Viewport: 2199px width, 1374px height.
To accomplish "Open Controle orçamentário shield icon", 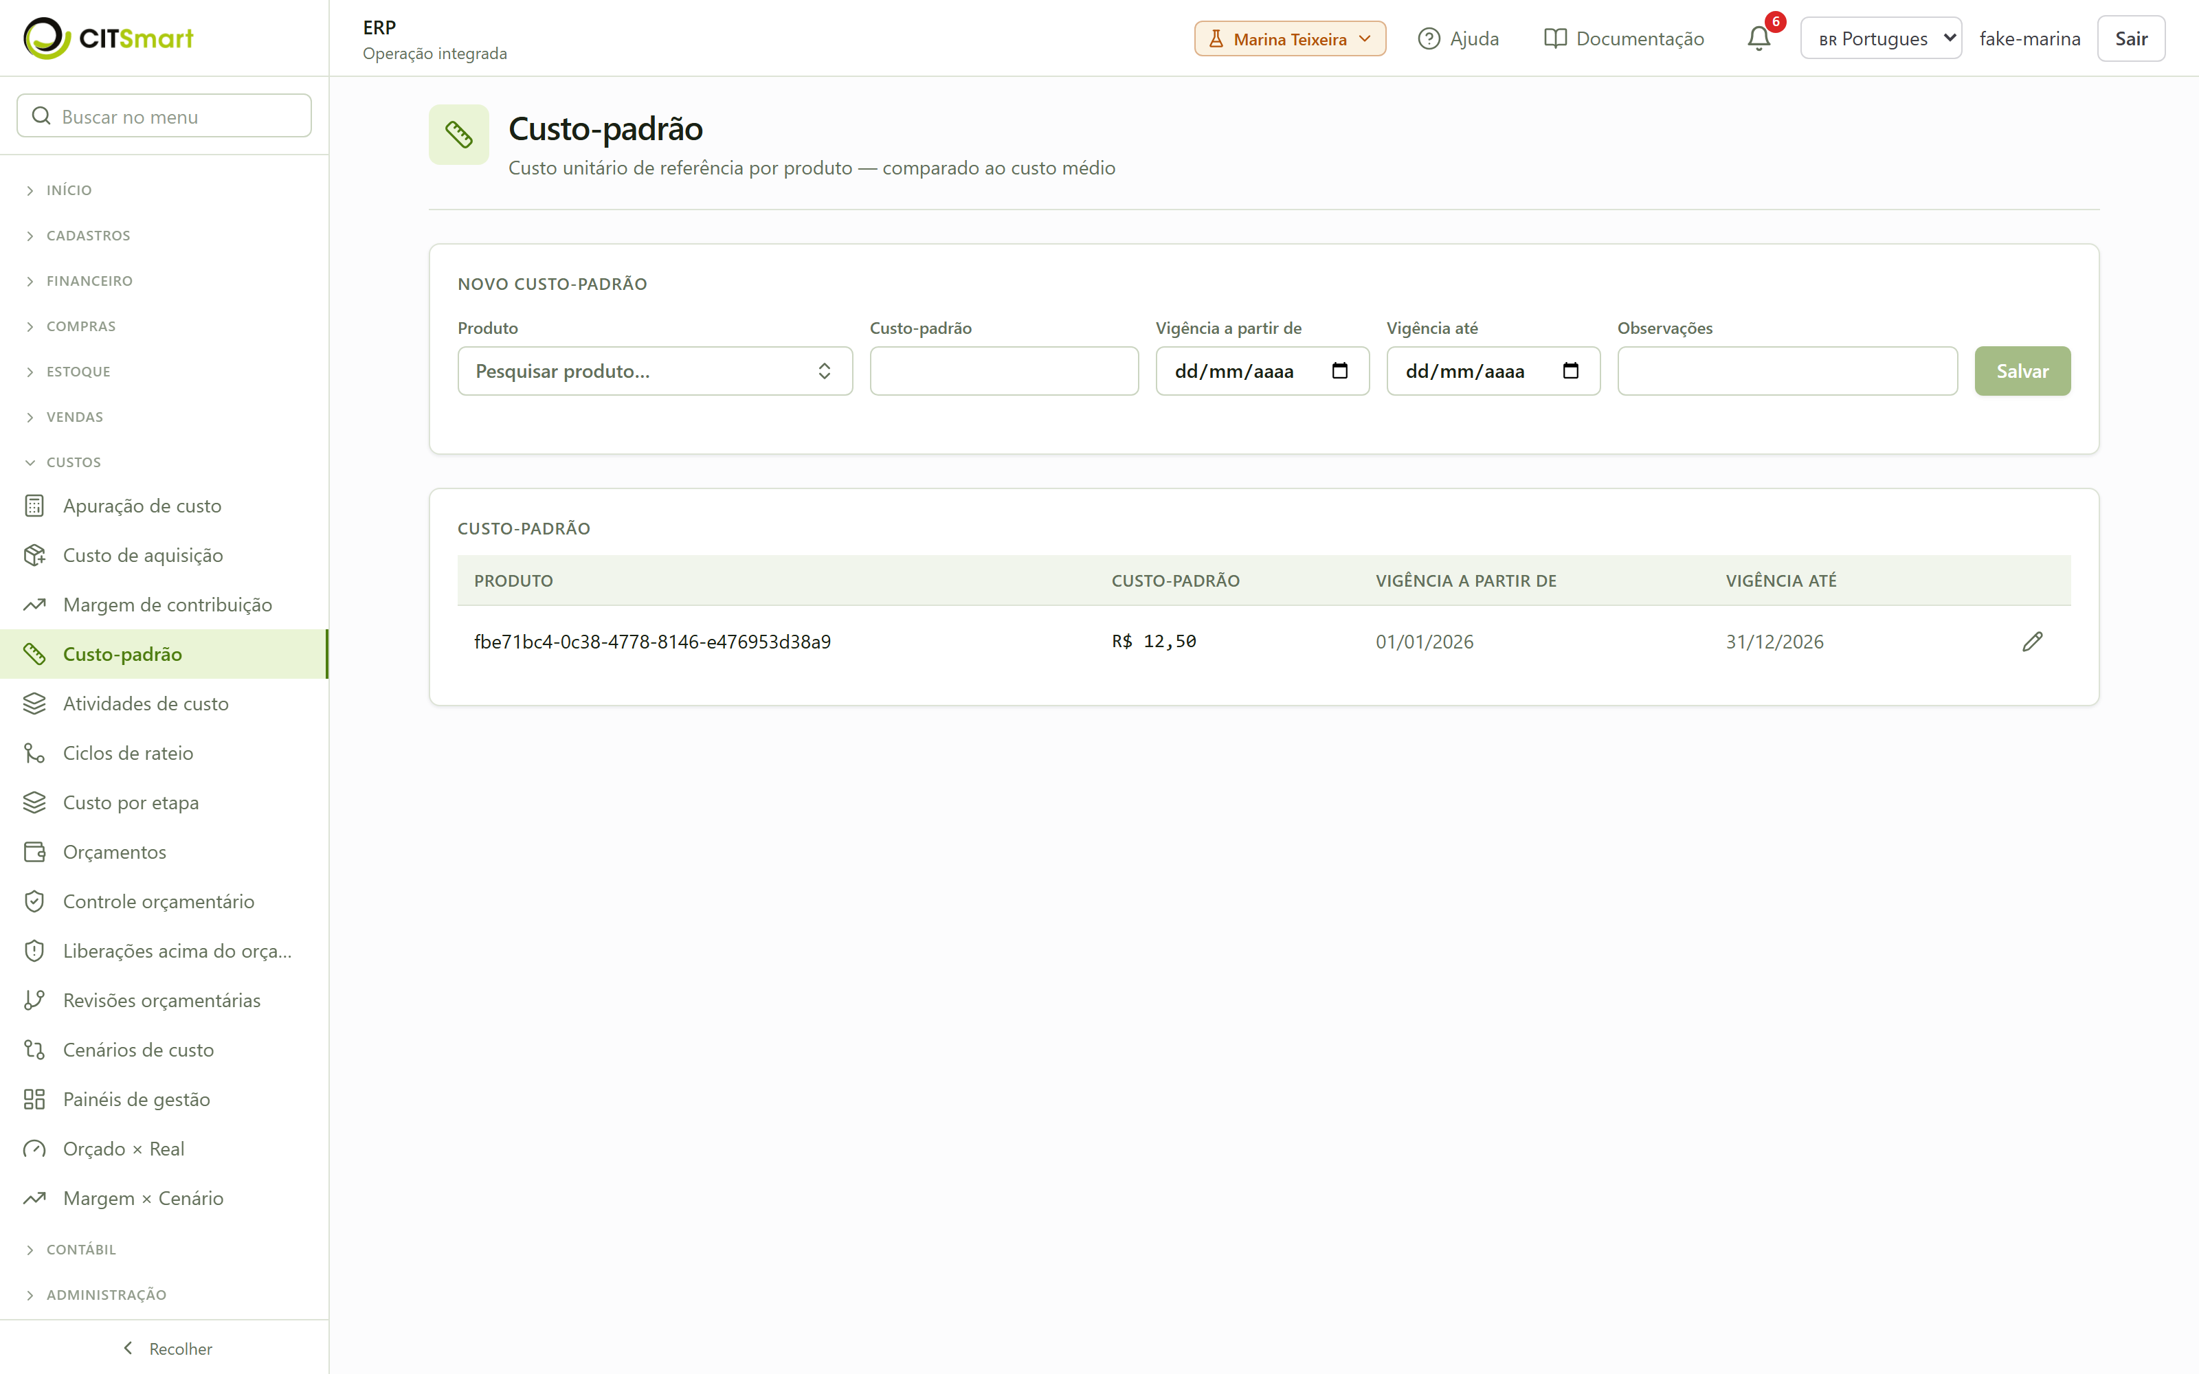I will tap(34, 901).
